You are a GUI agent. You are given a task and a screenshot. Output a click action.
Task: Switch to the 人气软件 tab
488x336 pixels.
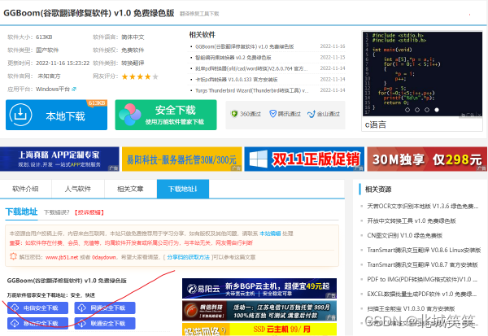[78, 189]
